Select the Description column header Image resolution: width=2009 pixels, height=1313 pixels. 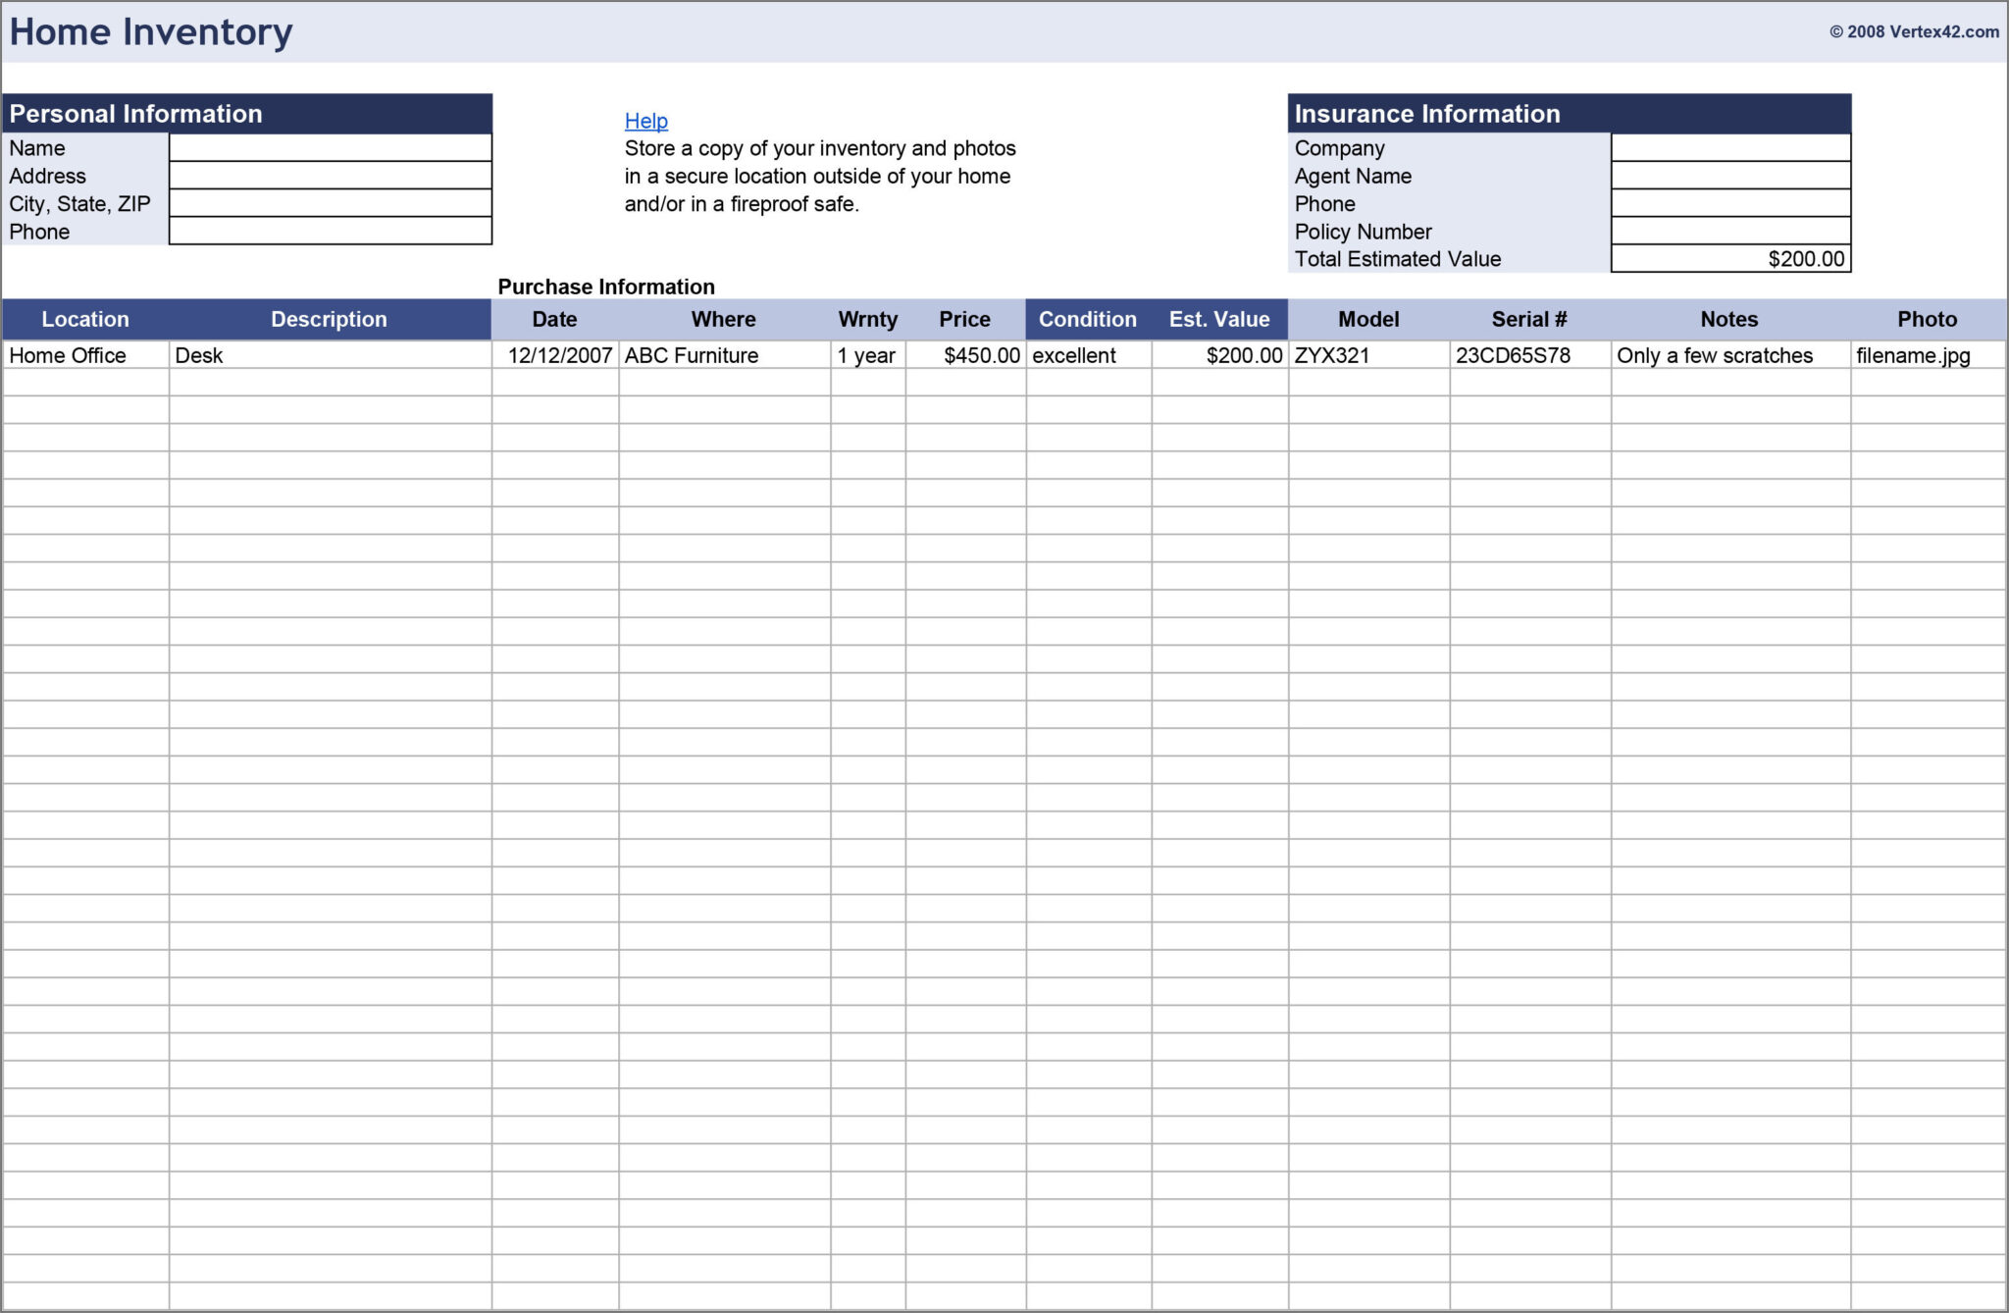click(330, 319)
